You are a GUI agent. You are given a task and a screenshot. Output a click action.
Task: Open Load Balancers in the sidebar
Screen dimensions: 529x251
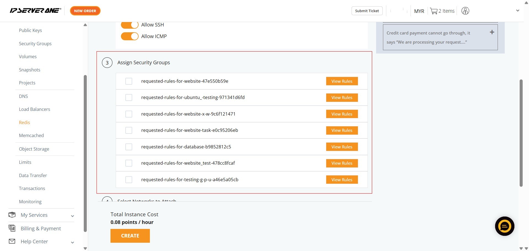click(34, 109)
